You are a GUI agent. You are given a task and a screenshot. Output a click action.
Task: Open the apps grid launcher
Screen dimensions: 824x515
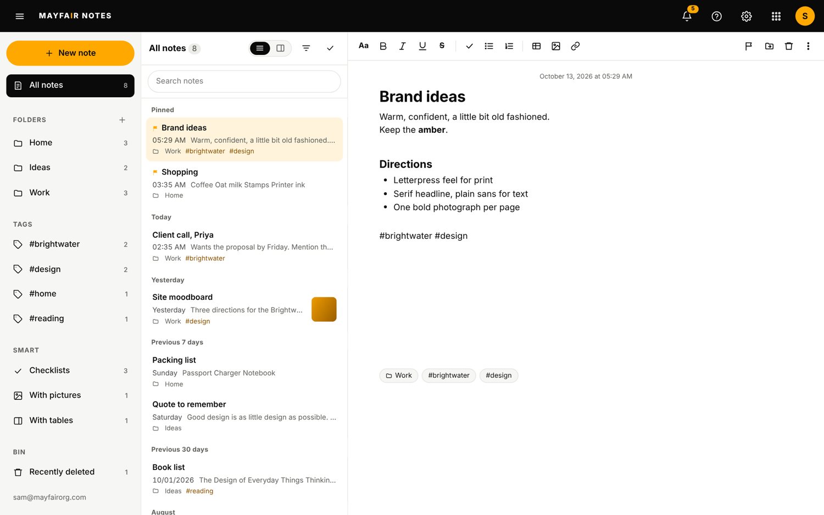click(x=776, y=16)
